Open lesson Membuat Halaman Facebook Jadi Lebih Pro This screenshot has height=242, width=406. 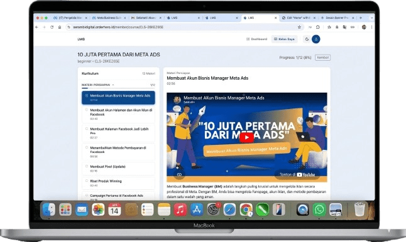(118, 133)
